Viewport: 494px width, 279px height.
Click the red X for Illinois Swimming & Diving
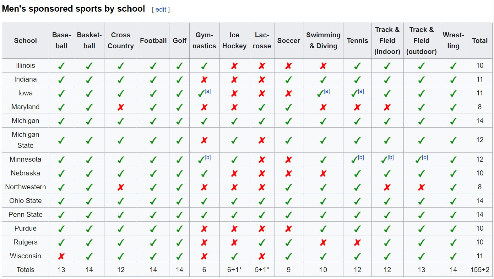323,66
